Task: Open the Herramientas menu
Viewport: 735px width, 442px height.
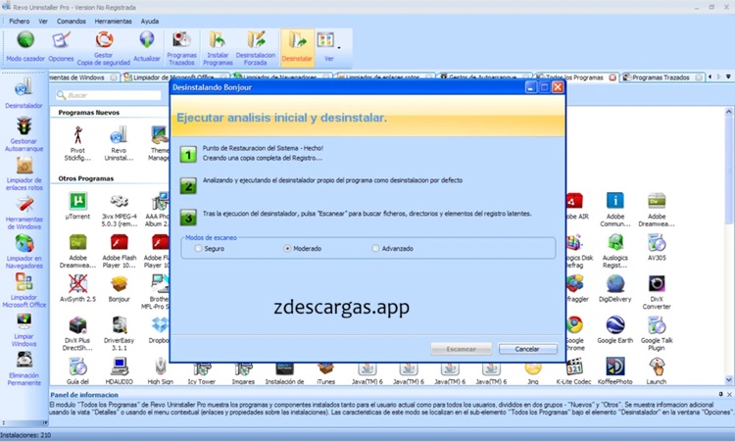Action: (x=113, y=22)
